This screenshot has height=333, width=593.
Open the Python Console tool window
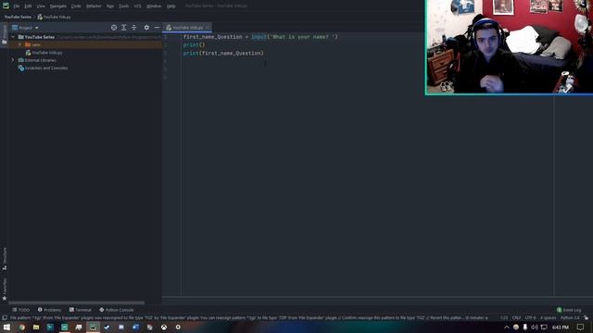[x=117, y=310]
